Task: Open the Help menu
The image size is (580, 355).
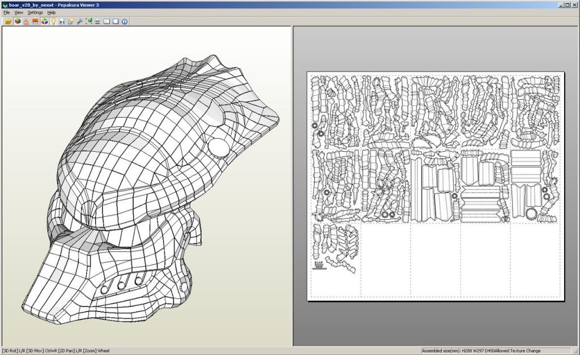Action: pyautogui.click(x=52, y=12)
